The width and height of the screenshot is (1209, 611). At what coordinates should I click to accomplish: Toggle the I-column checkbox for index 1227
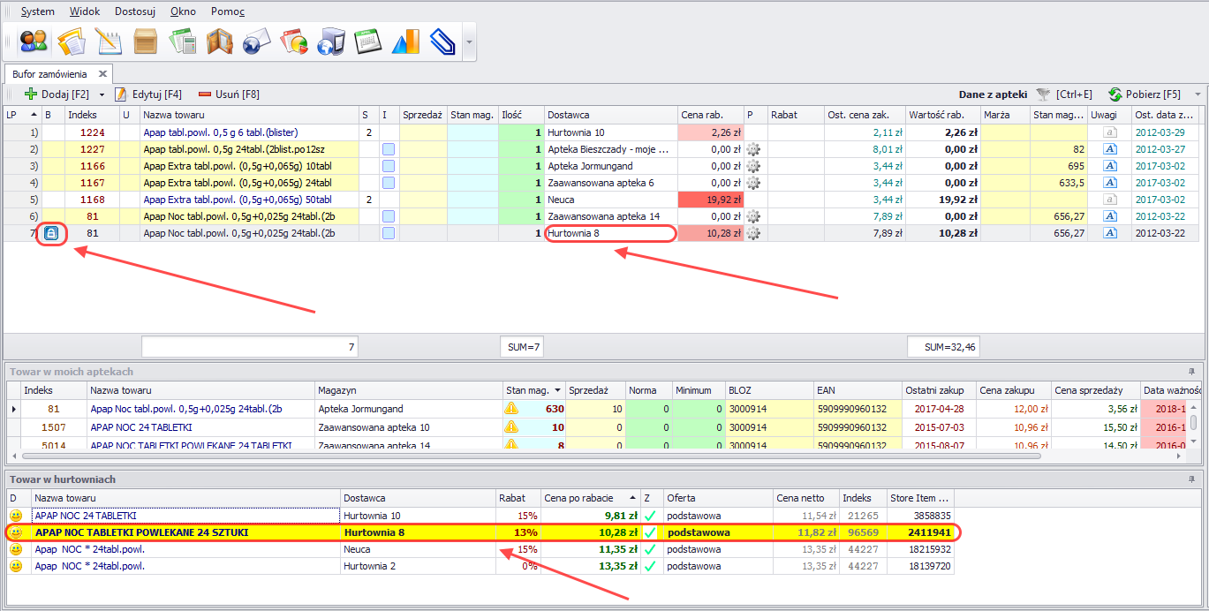click(x=389, y=149)
